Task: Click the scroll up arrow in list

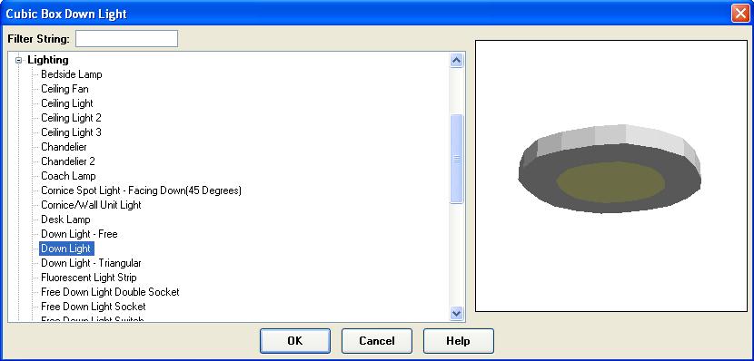Action: click(x=456, y=60)
